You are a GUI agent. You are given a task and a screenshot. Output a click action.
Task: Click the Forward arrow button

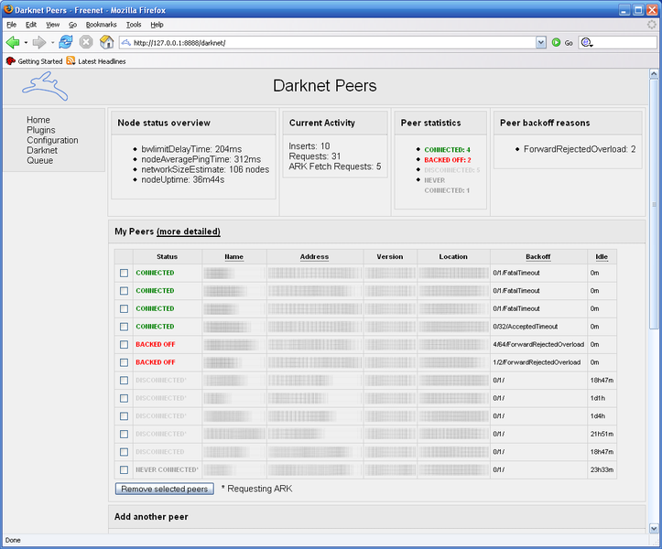[38, 42]
